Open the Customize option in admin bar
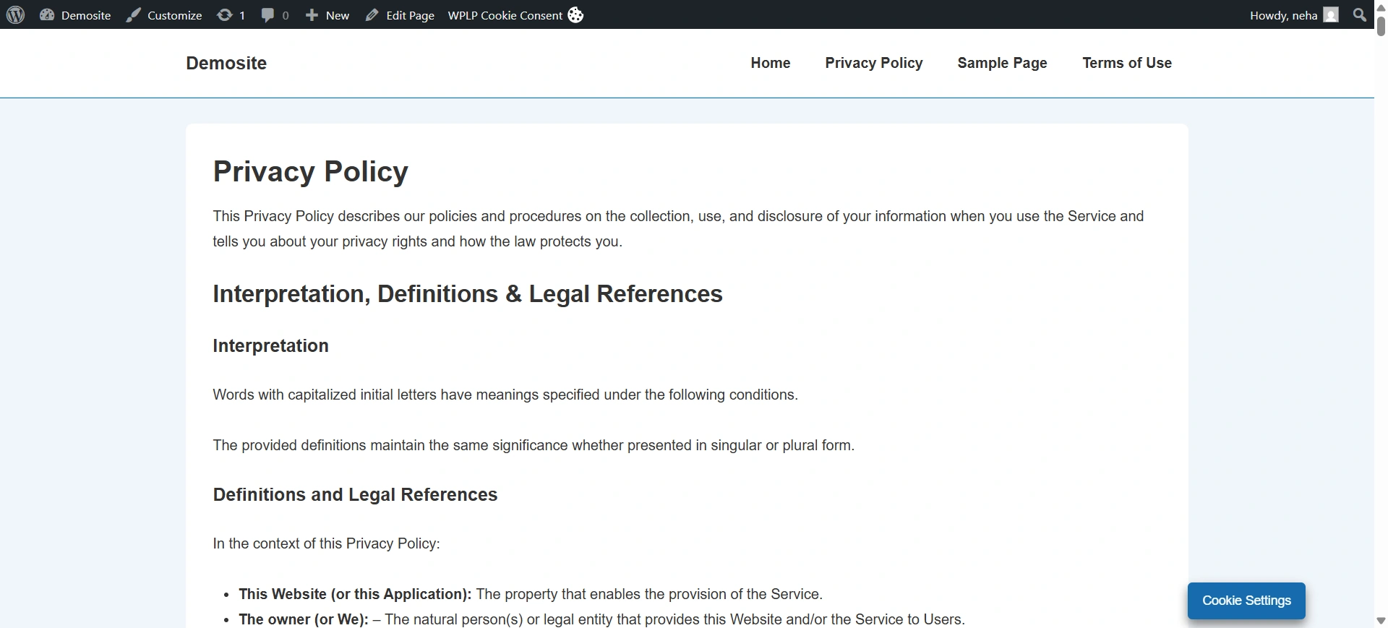Viewport: 1388px width, 628px height. (164, 15)
